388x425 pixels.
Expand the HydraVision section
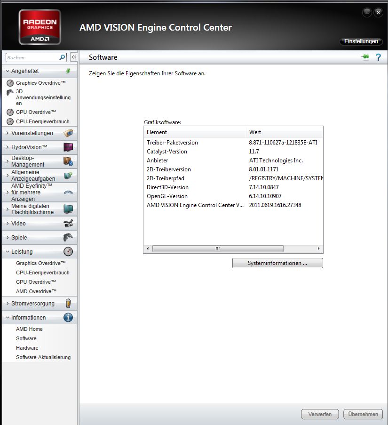pos(8,147)
